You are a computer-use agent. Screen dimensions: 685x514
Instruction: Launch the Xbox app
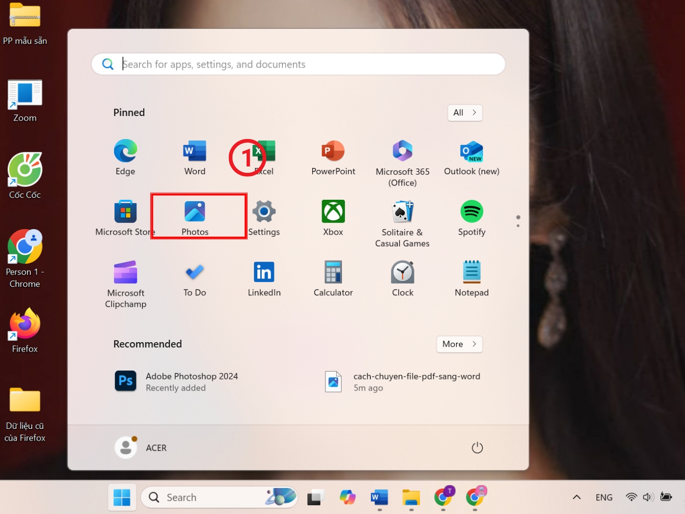pos(333,218)
